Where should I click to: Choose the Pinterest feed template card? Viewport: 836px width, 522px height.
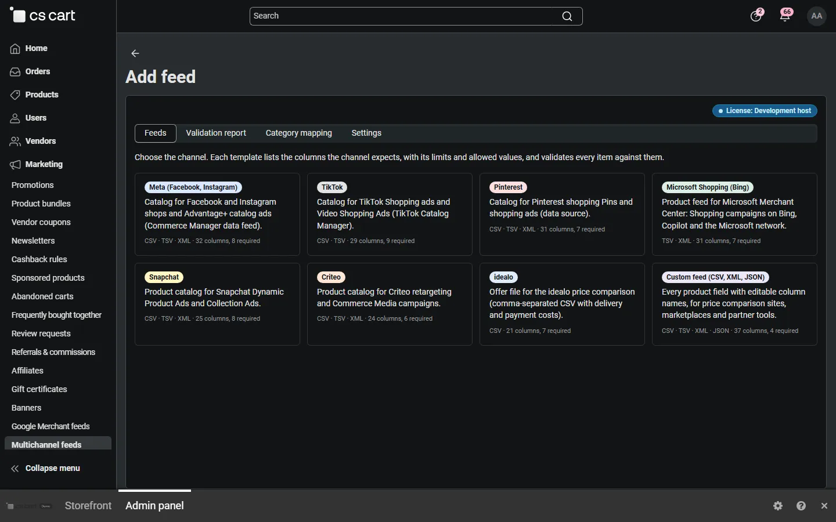coord(563,215)
